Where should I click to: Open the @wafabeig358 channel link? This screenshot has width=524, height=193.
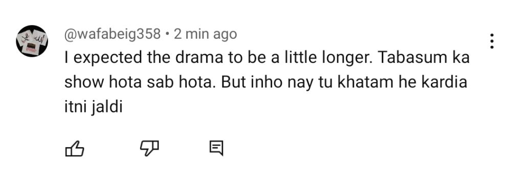click(113, 34)
